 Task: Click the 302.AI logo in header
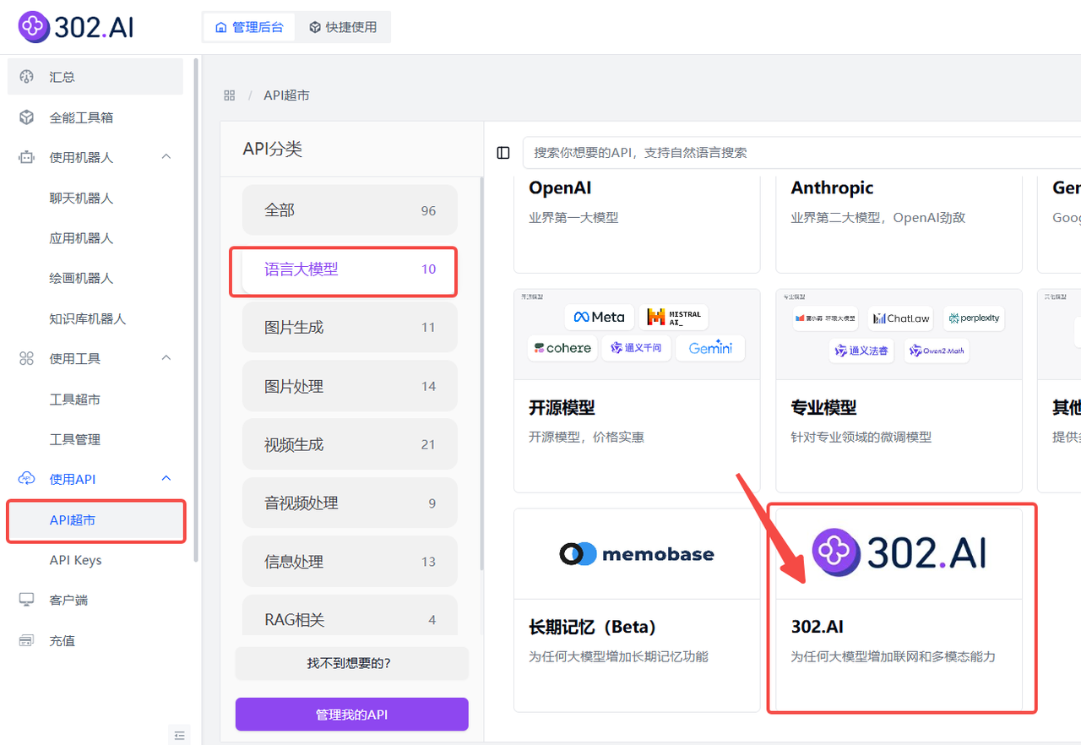coord(76,27)
